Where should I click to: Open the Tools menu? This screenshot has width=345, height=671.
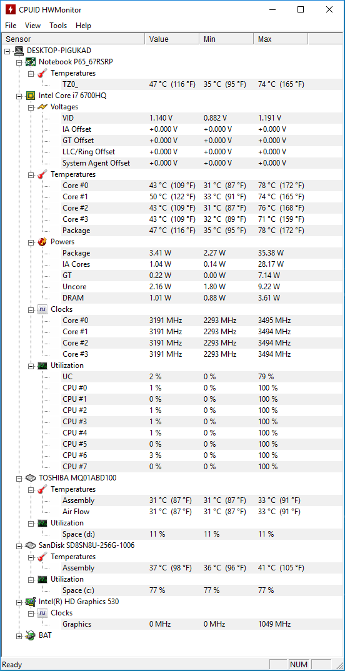(58, 25)
